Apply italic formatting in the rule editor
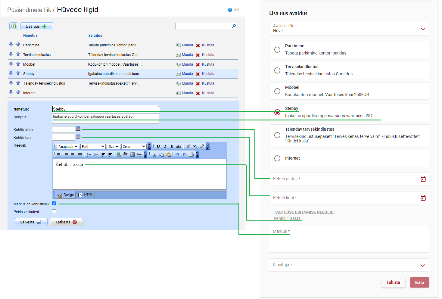This screenshot has height=299, width=442. point(165,146)
